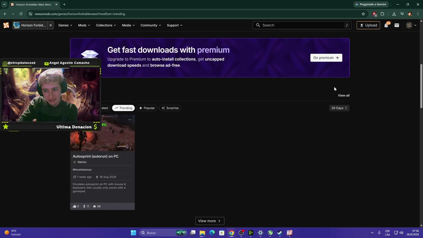423x238 pixels.
Task: Click the View more button
Action: (x=210, y=221)
